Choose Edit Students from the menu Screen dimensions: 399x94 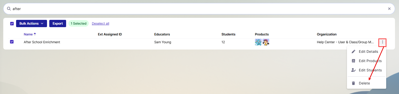pos(367,70)
